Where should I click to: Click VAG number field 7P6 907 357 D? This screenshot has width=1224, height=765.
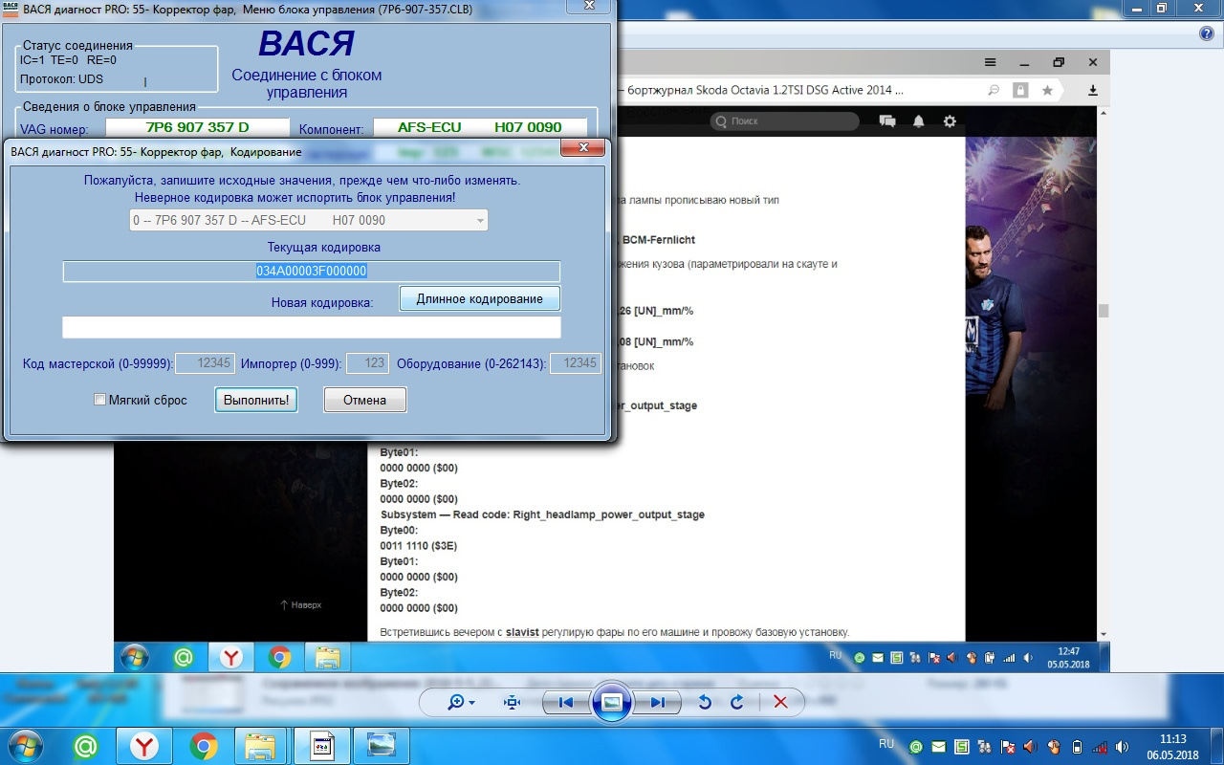[197, 127]
